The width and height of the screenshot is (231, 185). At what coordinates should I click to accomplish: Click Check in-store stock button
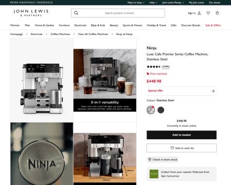pos(163,160)
